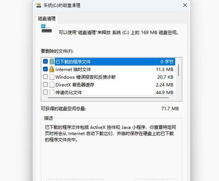Click the Disk Cleanup title bar icon
Image resolution: width=219 pixels, height=181 pixels.
(x=39, y=6)
